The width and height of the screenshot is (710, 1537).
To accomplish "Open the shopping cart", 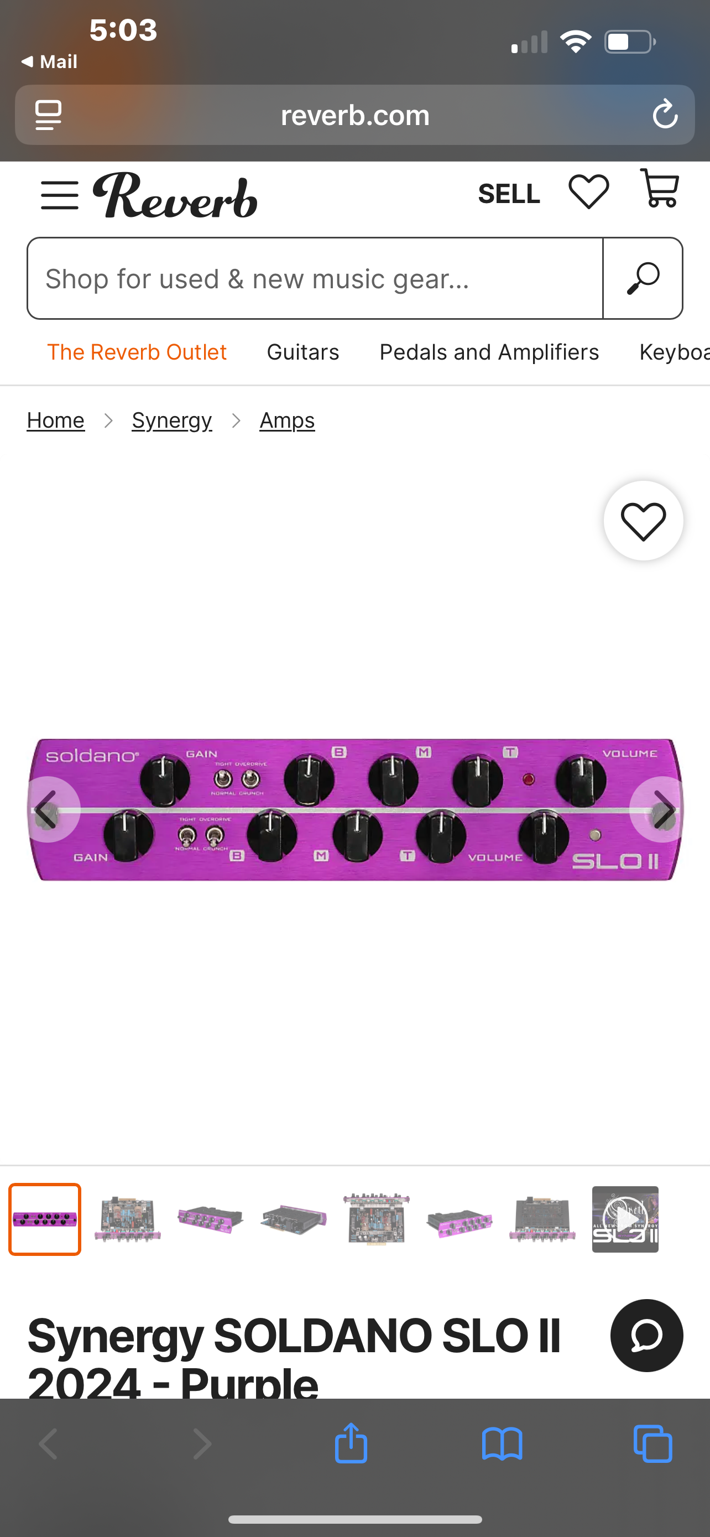I will click(659, 188).
